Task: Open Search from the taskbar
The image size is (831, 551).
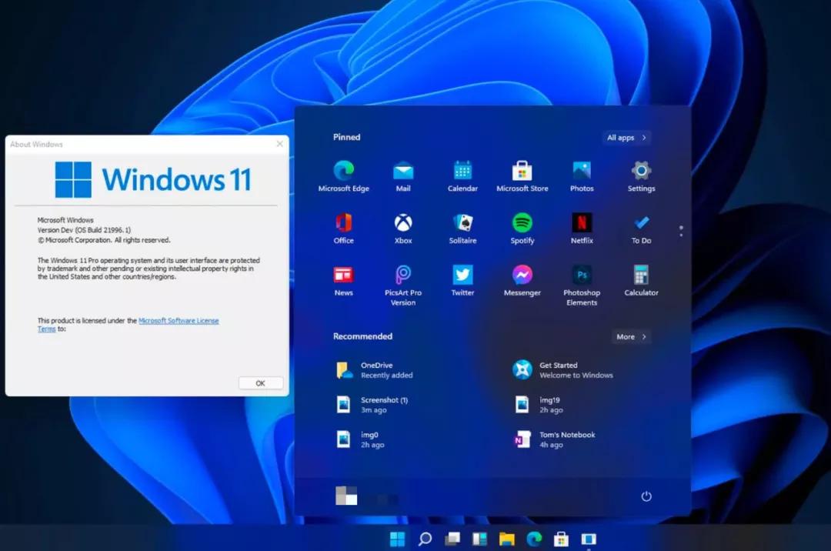Action: coord(425,539)
